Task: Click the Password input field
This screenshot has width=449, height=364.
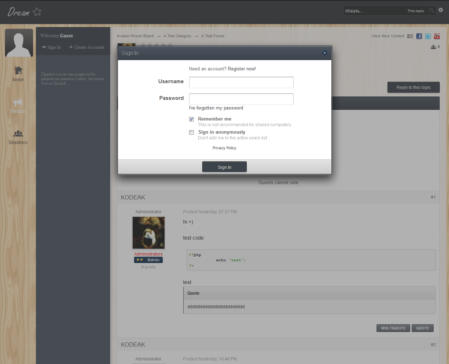Action: tap(241, 99)
